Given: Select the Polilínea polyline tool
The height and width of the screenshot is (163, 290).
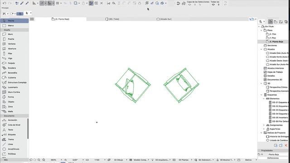Looking at the screenshot, I should coord(14,154).
